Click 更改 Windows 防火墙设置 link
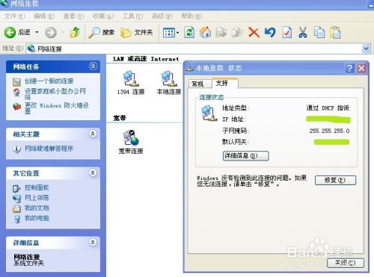374x277 pixels. [x=57, y=108]
